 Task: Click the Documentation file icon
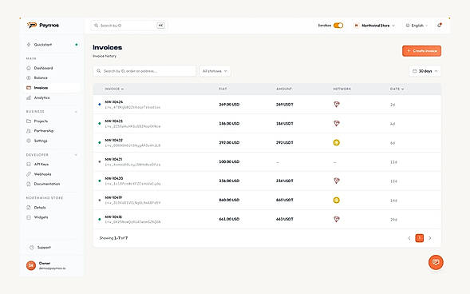[x=29, y=184]
